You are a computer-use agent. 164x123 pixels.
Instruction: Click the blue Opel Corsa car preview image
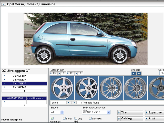(85, 39)
